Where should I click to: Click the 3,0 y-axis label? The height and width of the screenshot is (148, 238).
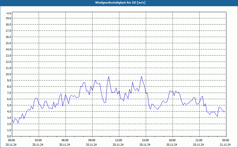(9, 118)
